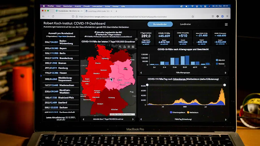Open the map legend list icon

click(x=129, y=47)
